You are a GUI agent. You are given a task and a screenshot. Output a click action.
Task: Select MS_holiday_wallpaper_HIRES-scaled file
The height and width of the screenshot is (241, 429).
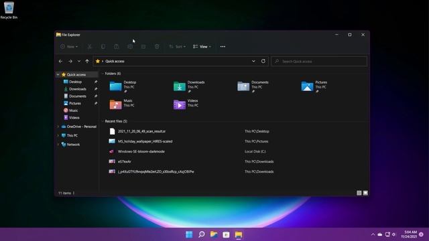(145, 141)
